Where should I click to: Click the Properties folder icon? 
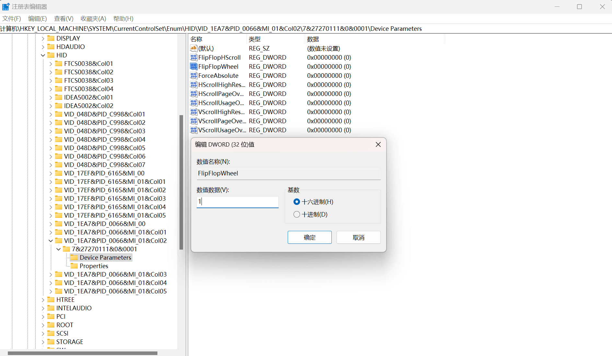[x=74, y=266]
